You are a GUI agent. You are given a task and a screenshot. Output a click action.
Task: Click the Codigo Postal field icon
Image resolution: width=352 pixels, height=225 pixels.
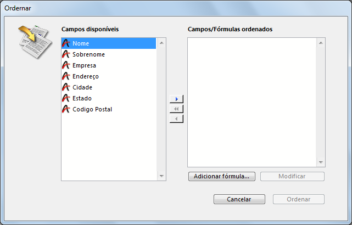coord(66,109)
